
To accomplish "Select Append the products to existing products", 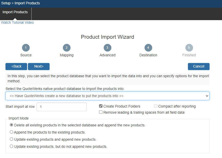I will click(11, 132).
